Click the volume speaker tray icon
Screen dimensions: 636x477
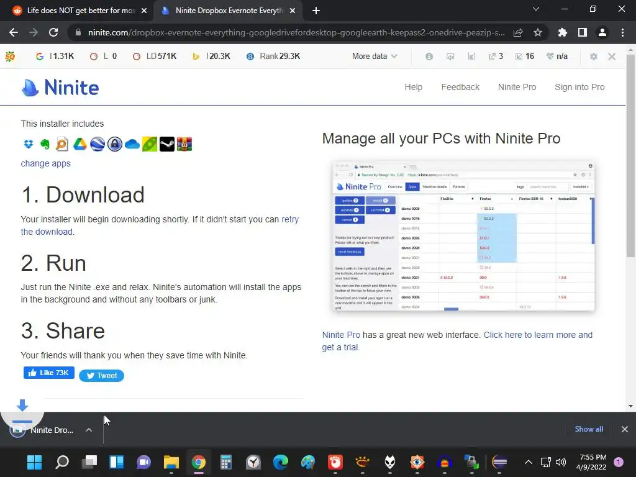tap(561, 462)
